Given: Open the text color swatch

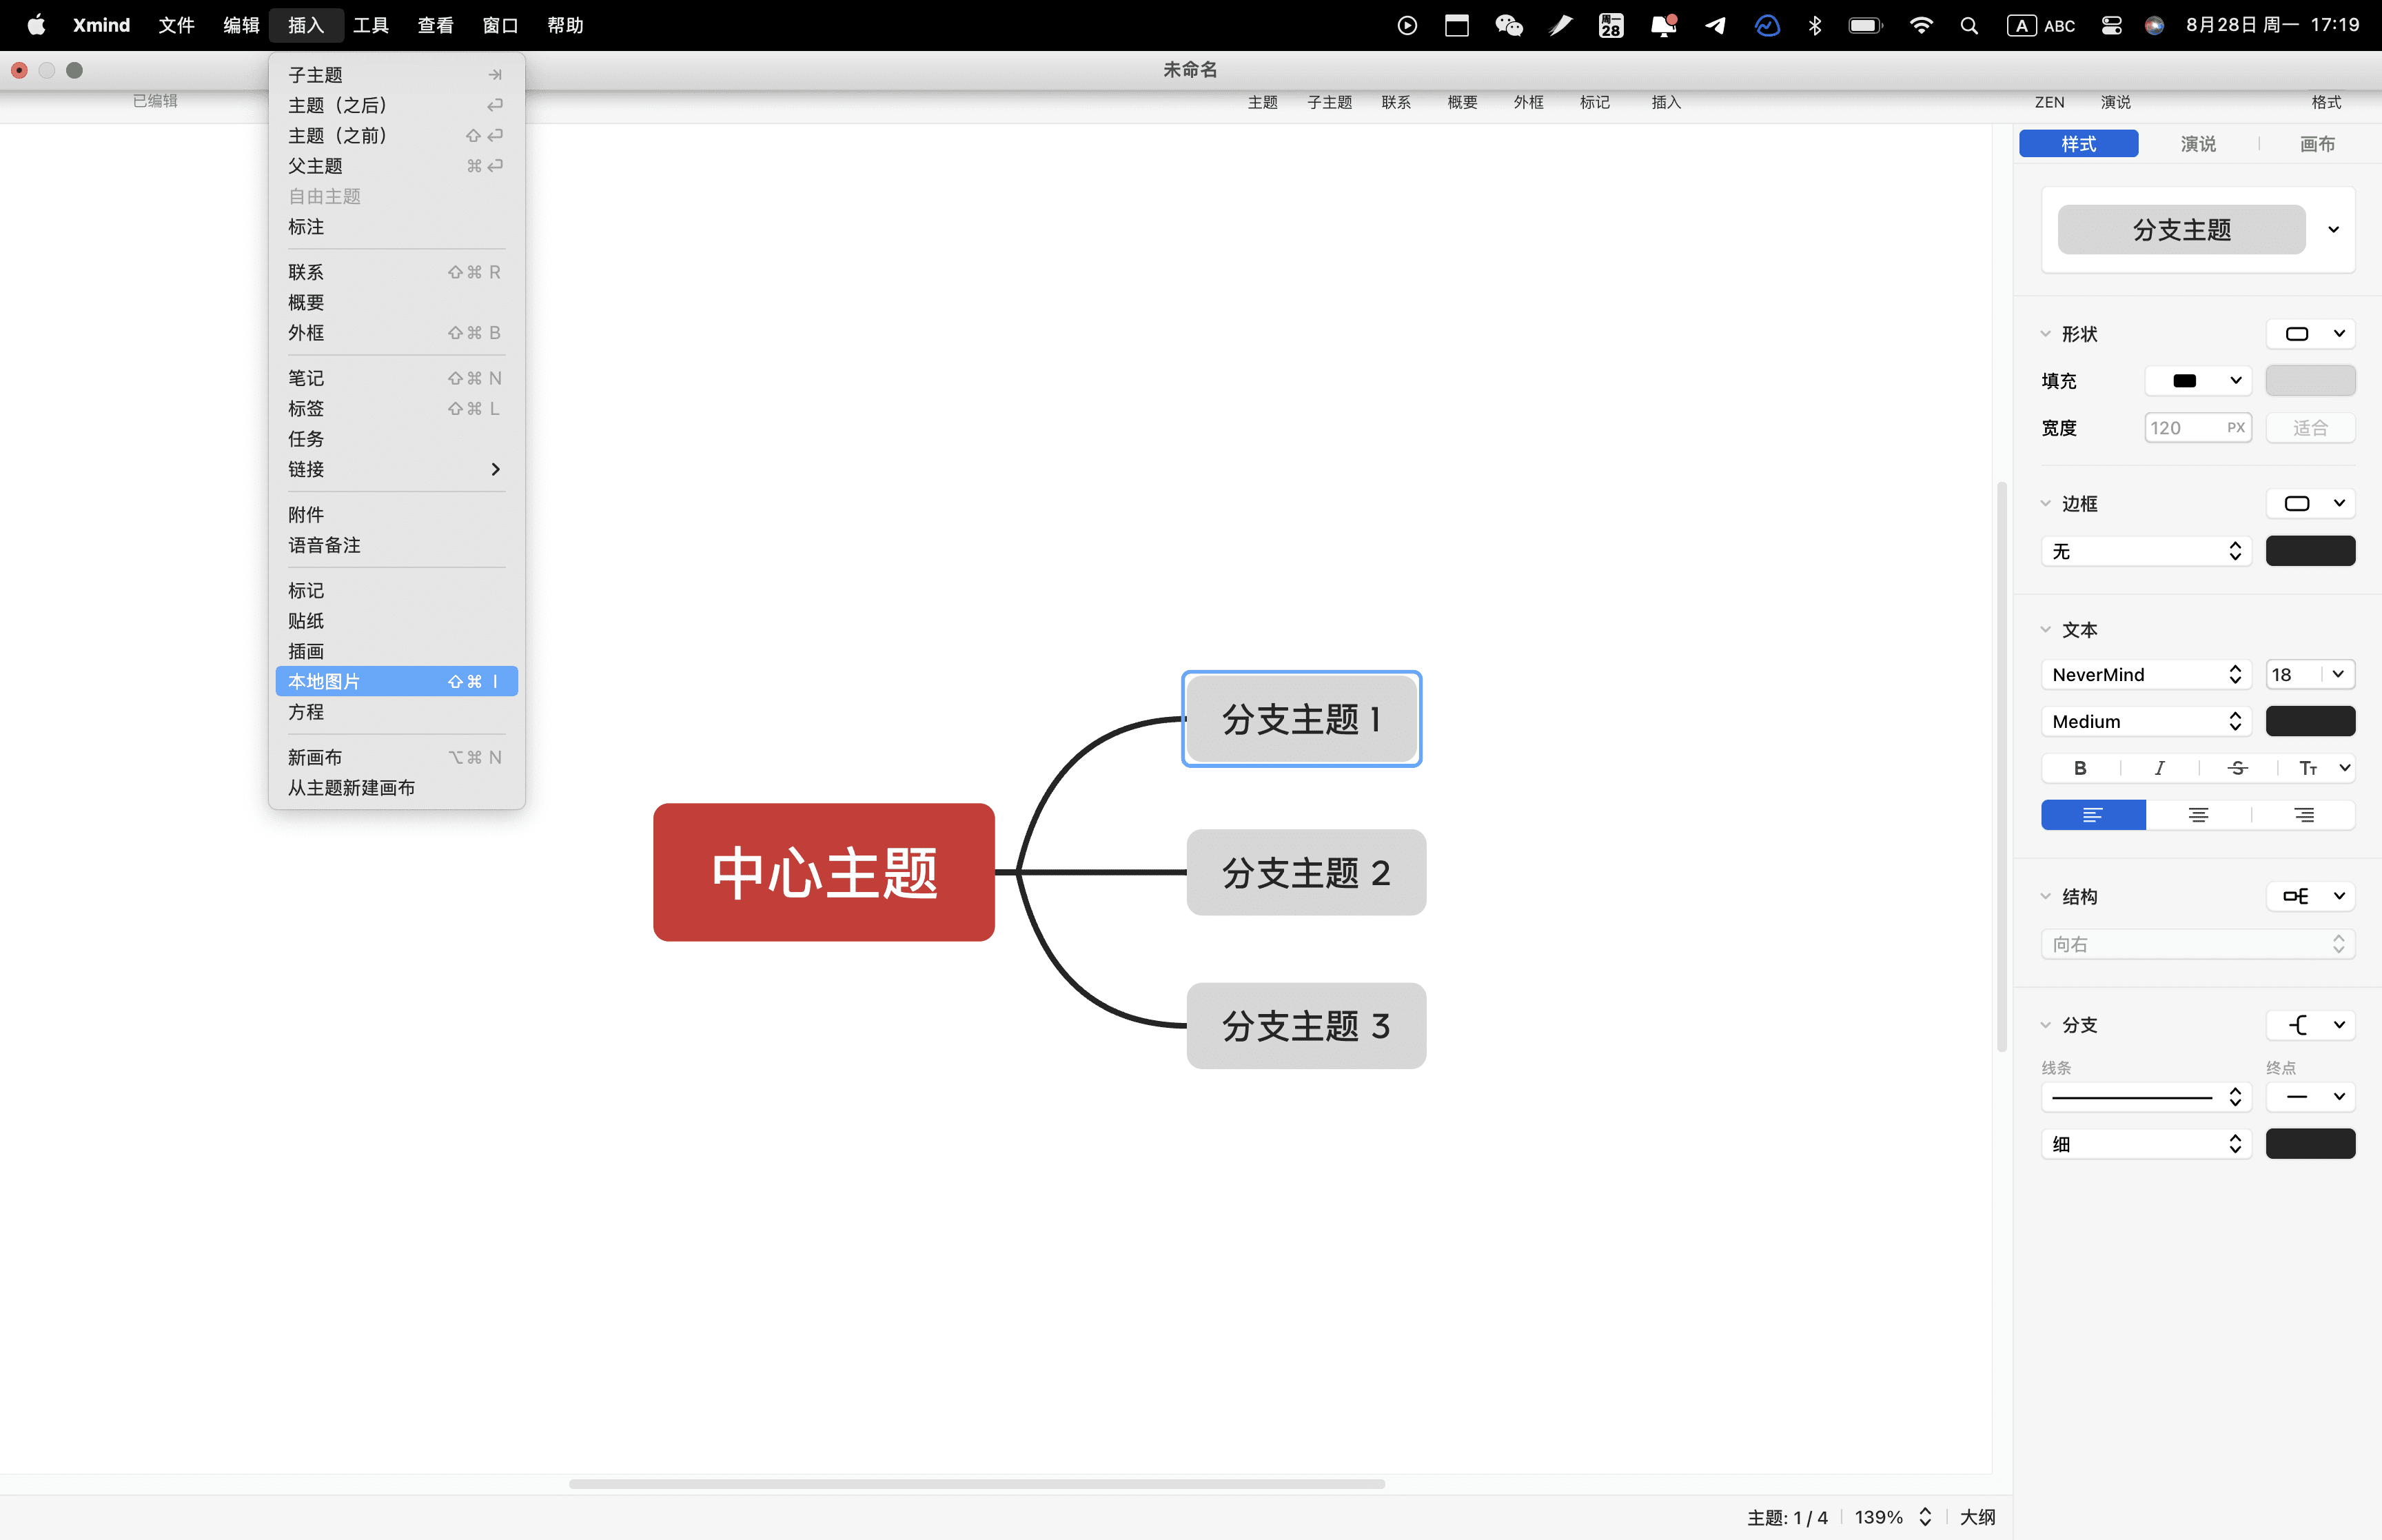Looking at the screenshot, I should point(2309,722).
